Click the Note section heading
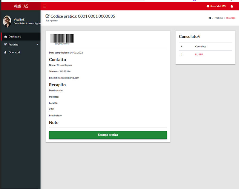This screenshot has width=239, height=189. click(54, 123)
